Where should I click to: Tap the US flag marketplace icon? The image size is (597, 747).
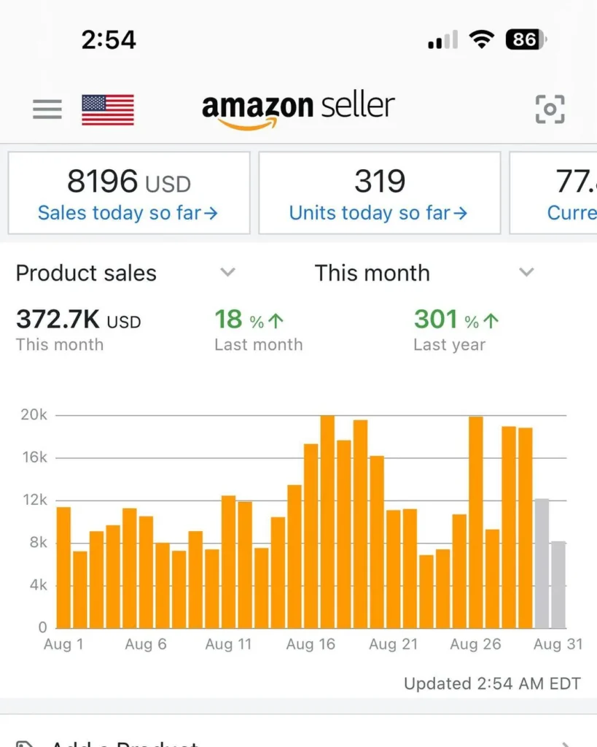point(108,109)
